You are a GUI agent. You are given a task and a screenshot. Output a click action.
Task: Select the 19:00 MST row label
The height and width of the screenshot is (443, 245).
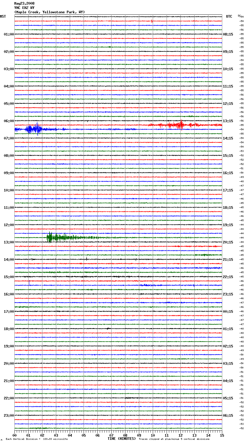tap(9, 346)
